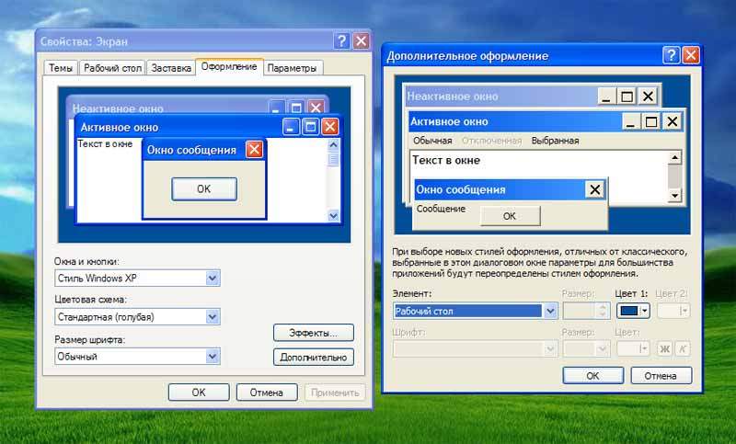This screenshot has height=444, width=736.
Task: Click Текст в окне in classic preview
Action: [446, 160]
